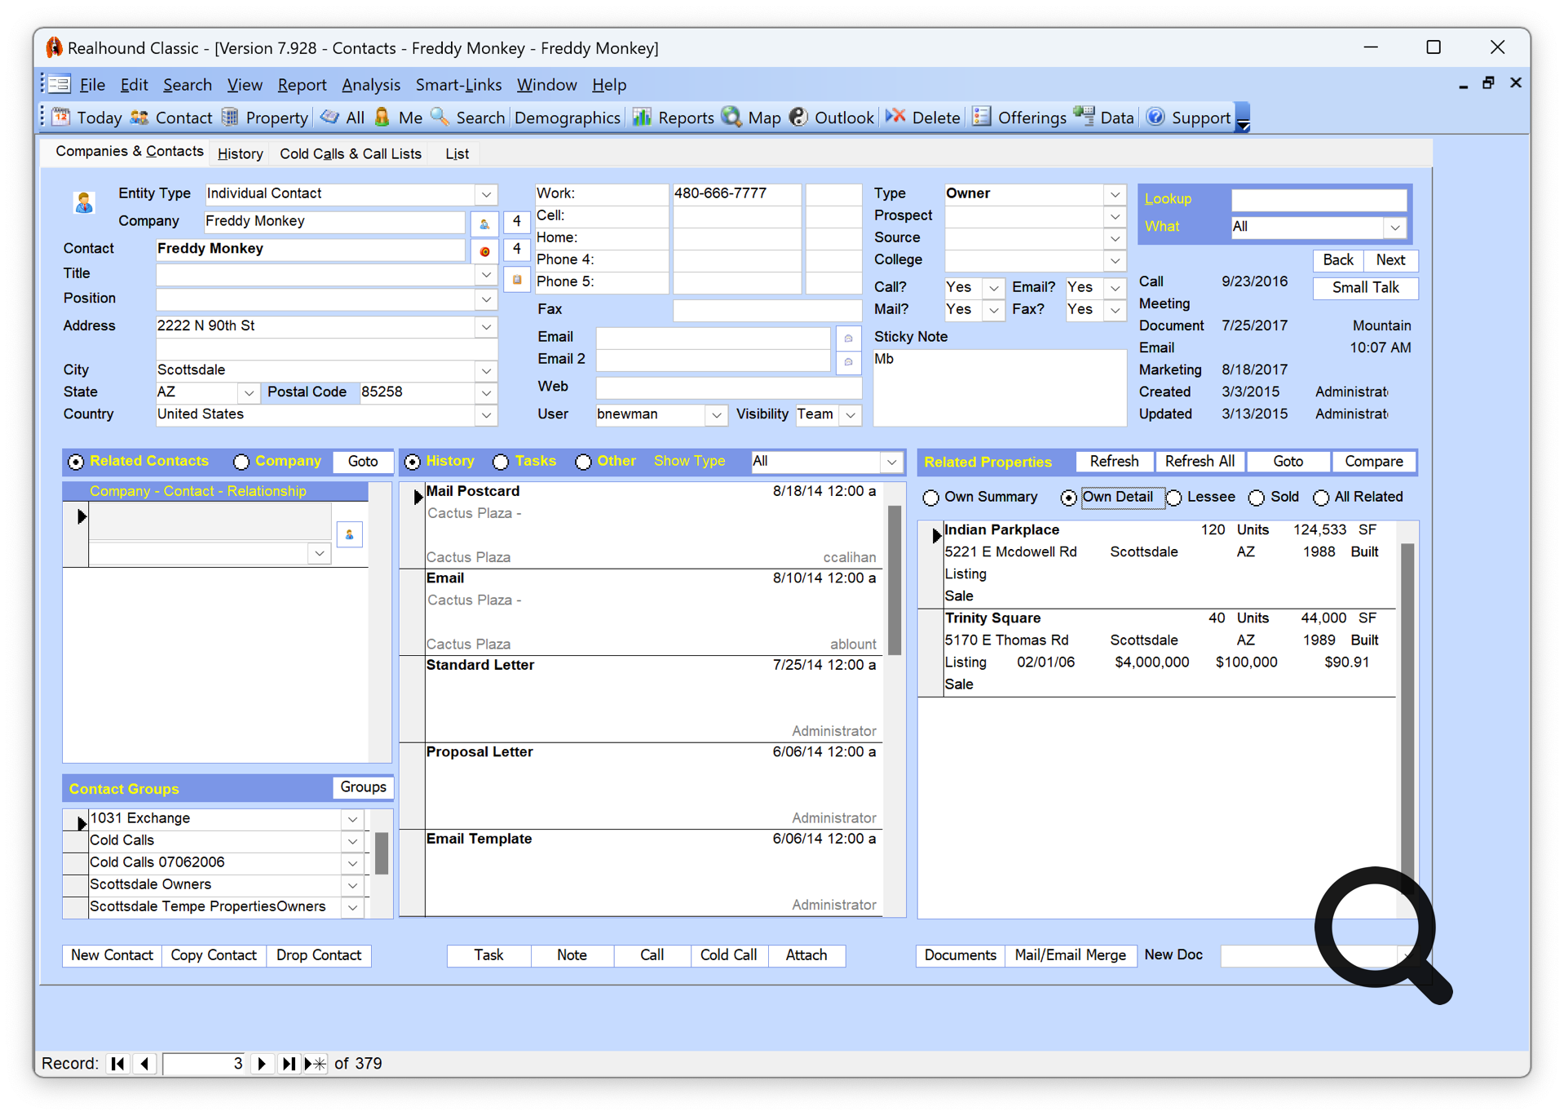Click the Delete red X icon
Viewport: 1564px width, 1116px height.
coord(895,117)
